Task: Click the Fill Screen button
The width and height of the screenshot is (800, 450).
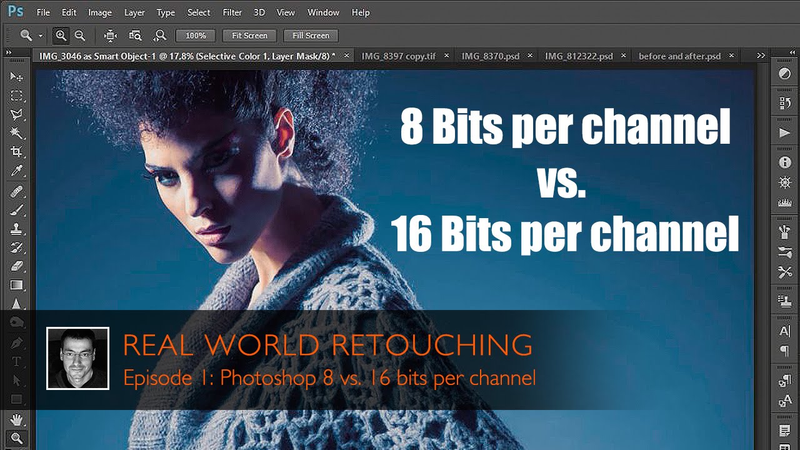Action: point(311,36)
